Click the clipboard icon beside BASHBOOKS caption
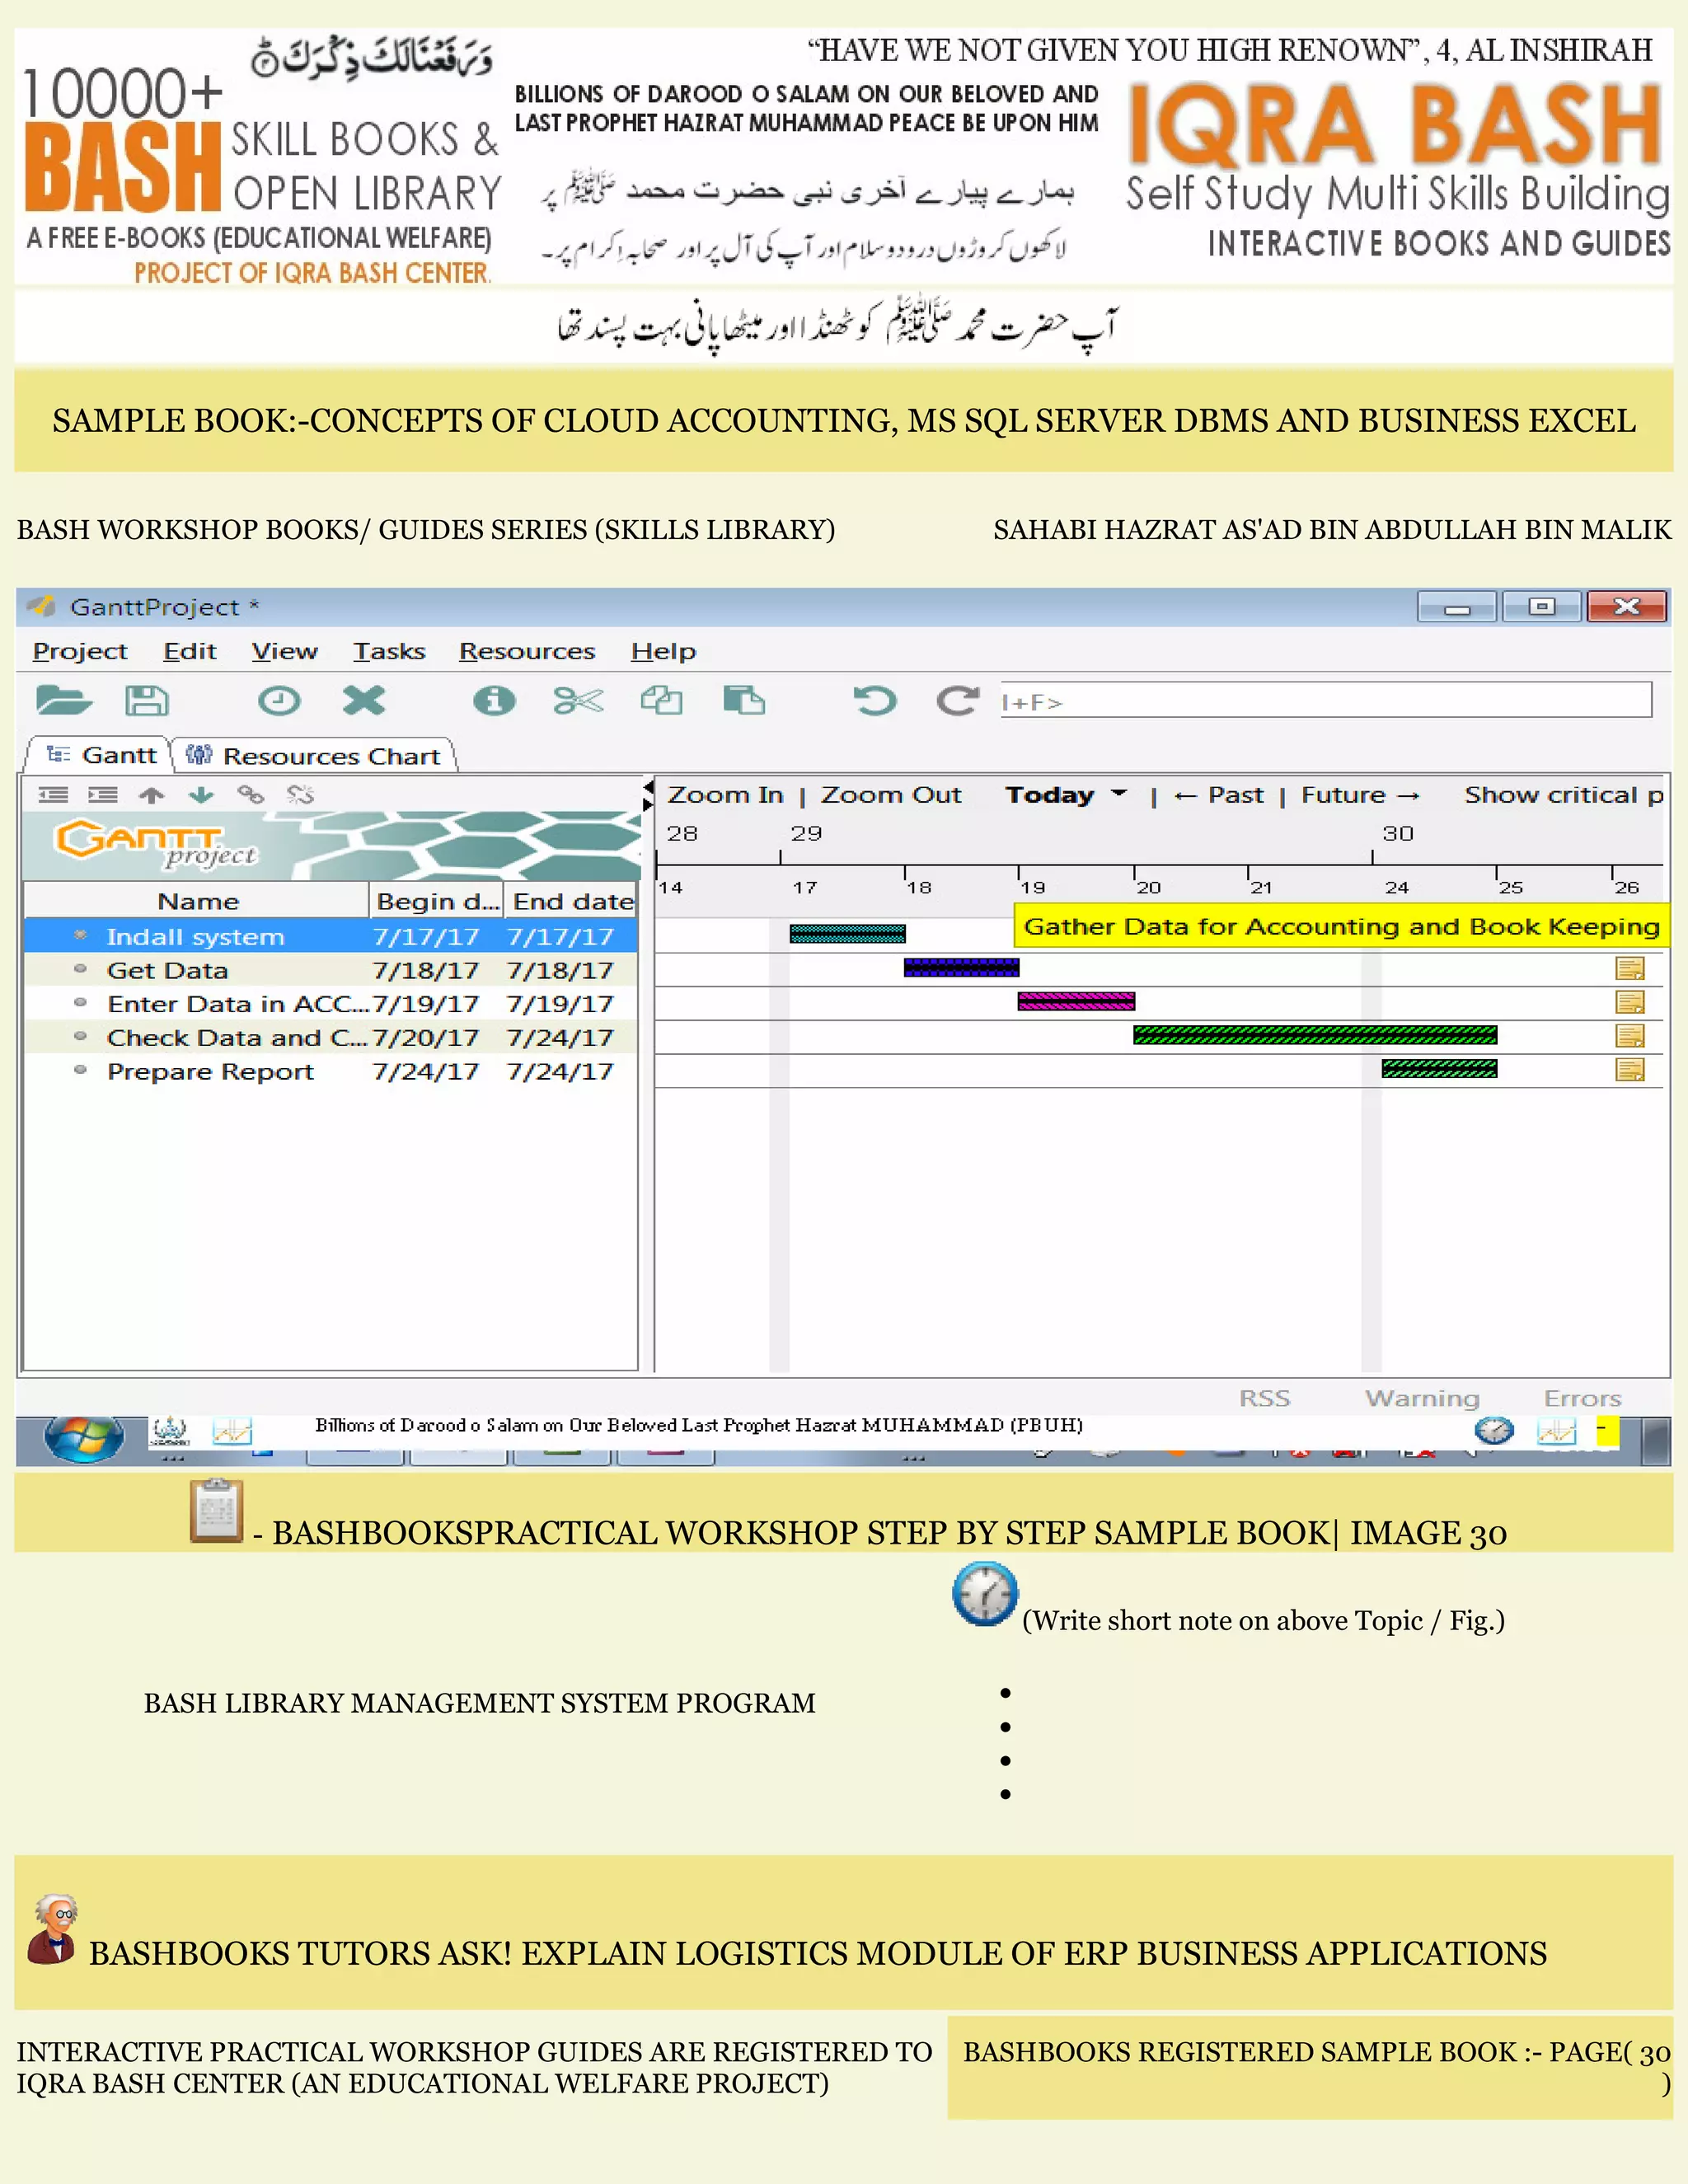The width and height of the screenshot is (1688, 2184). tap(216, 1510)
